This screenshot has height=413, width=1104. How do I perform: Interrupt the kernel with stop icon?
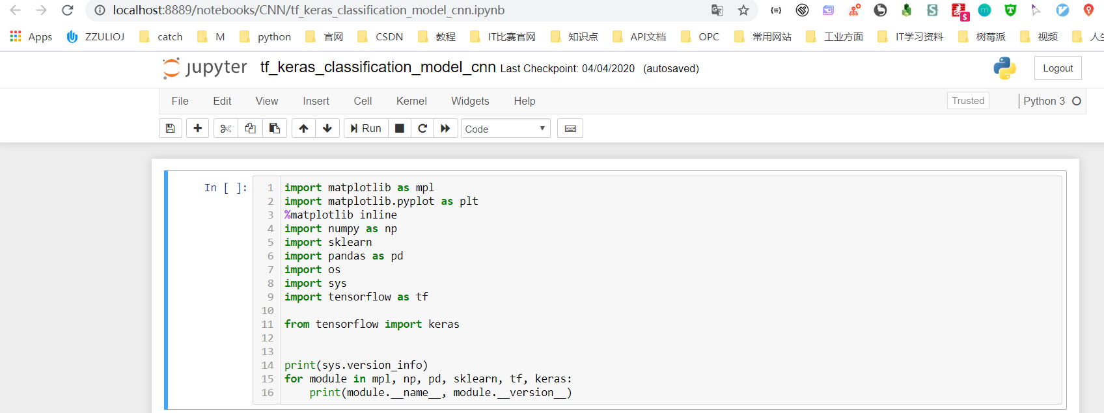400,128
